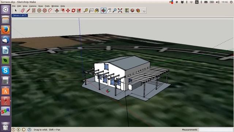Open Files manager from the dock
Image resolution: width=234 pixels, height=132 pixels.
point(5,20)
